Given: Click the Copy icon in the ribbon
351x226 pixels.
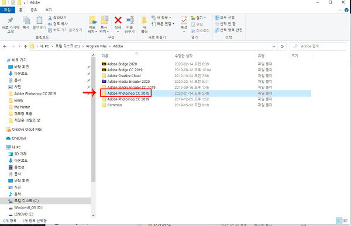Looking at the screenshot, I should click(x=26, y=20).
